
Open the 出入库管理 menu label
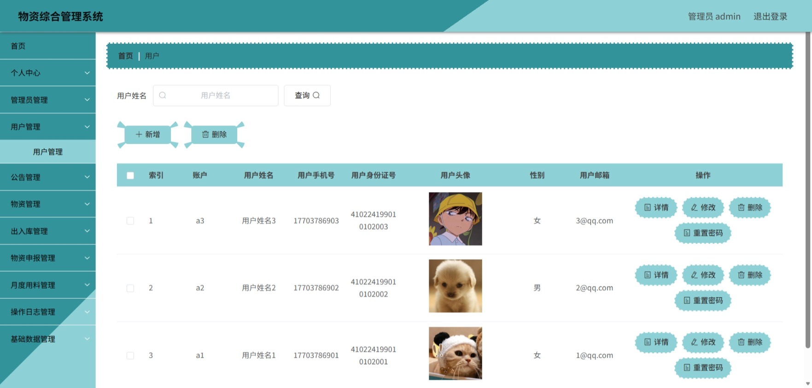coord(29,231)
